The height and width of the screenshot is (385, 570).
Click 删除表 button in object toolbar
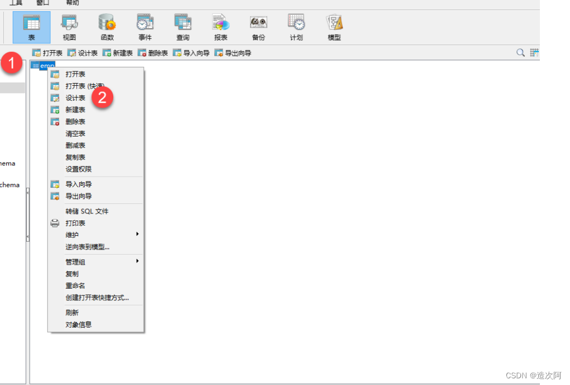[153, 53]
